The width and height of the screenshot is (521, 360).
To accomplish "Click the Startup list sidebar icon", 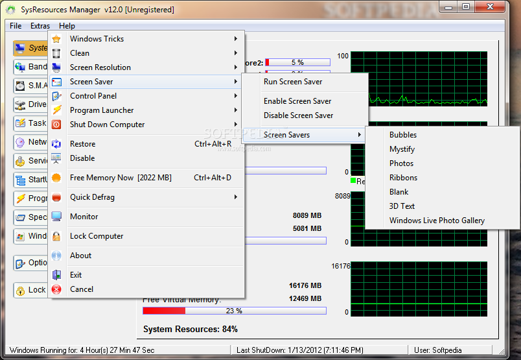I will pos(20,180).
